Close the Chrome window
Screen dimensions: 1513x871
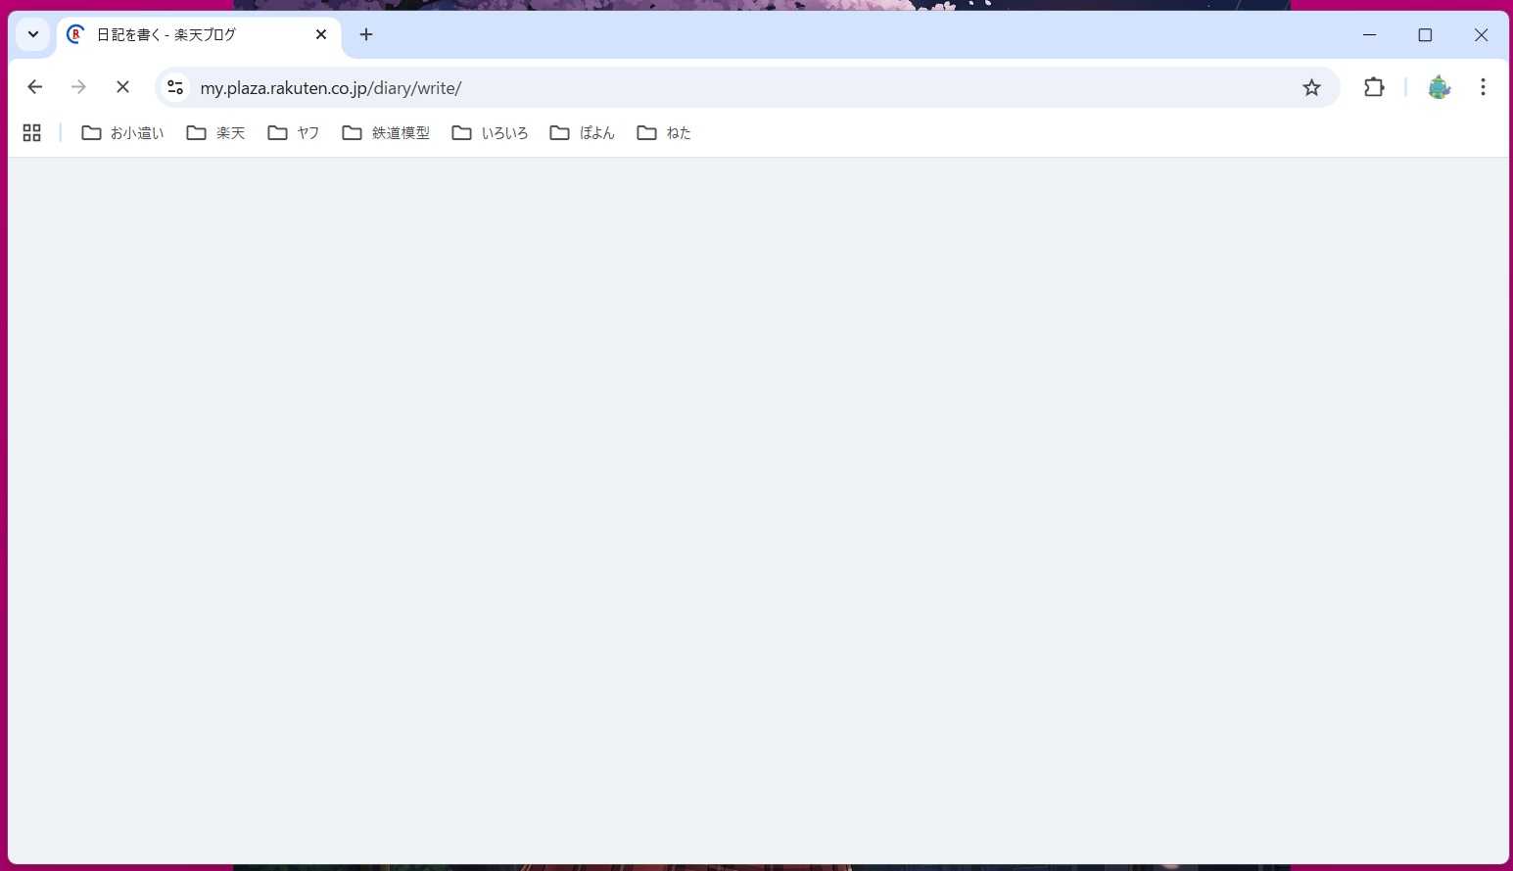click(1481, 34)
